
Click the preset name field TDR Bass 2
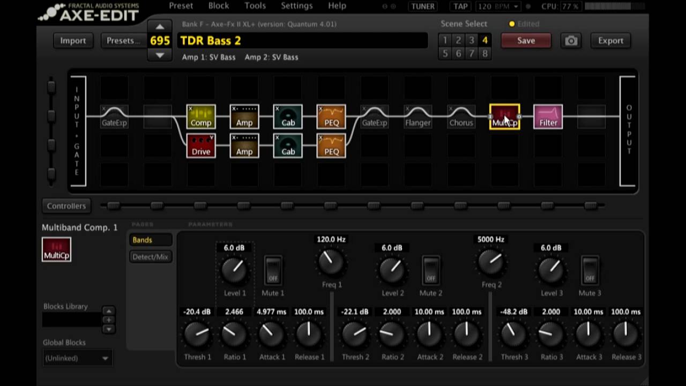click(x=303, y=41)
